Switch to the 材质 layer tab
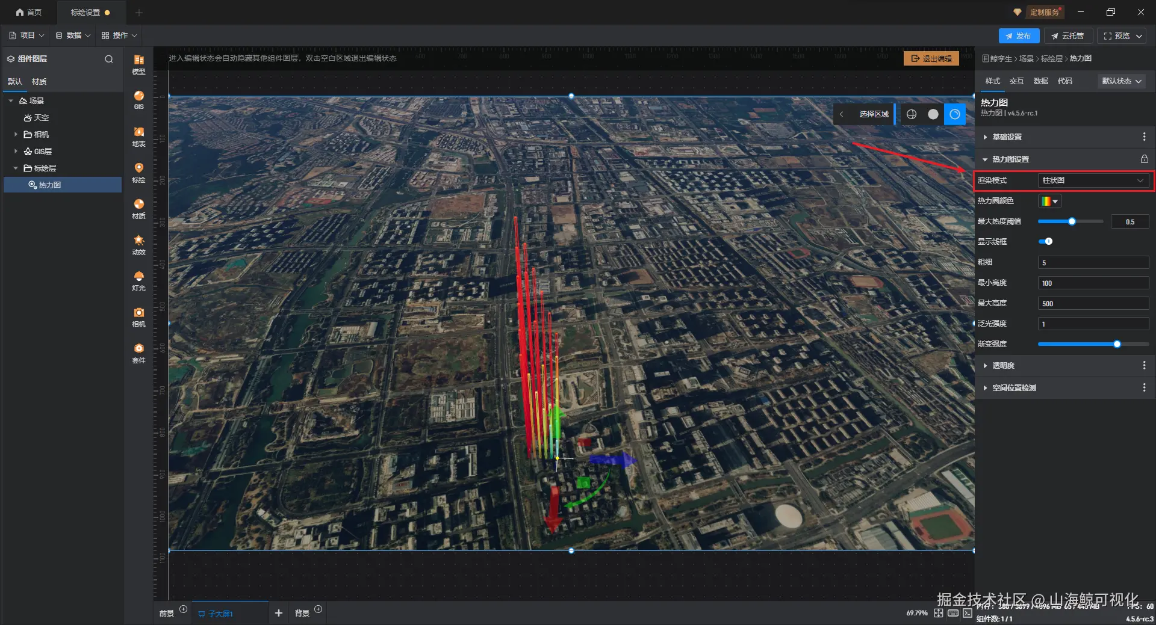 [x=39, y=82]
